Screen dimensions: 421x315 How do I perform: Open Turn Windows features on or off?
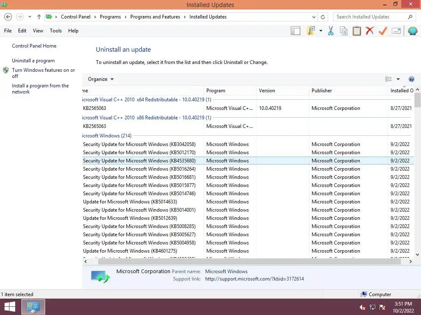43,73
